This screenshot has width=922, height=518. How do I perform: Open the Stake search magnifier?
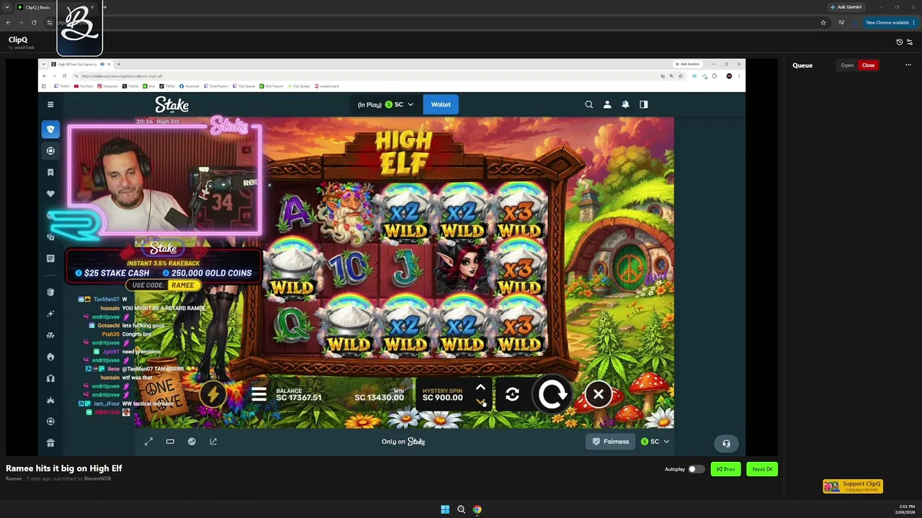(589, 104)
